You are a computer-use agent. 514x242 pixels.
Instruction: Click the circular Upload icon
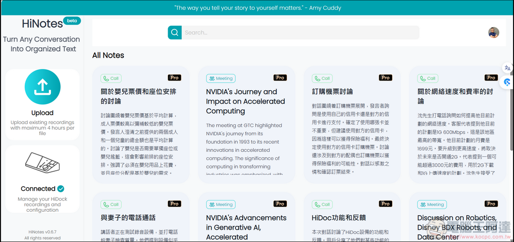click(x=42, y=87)
